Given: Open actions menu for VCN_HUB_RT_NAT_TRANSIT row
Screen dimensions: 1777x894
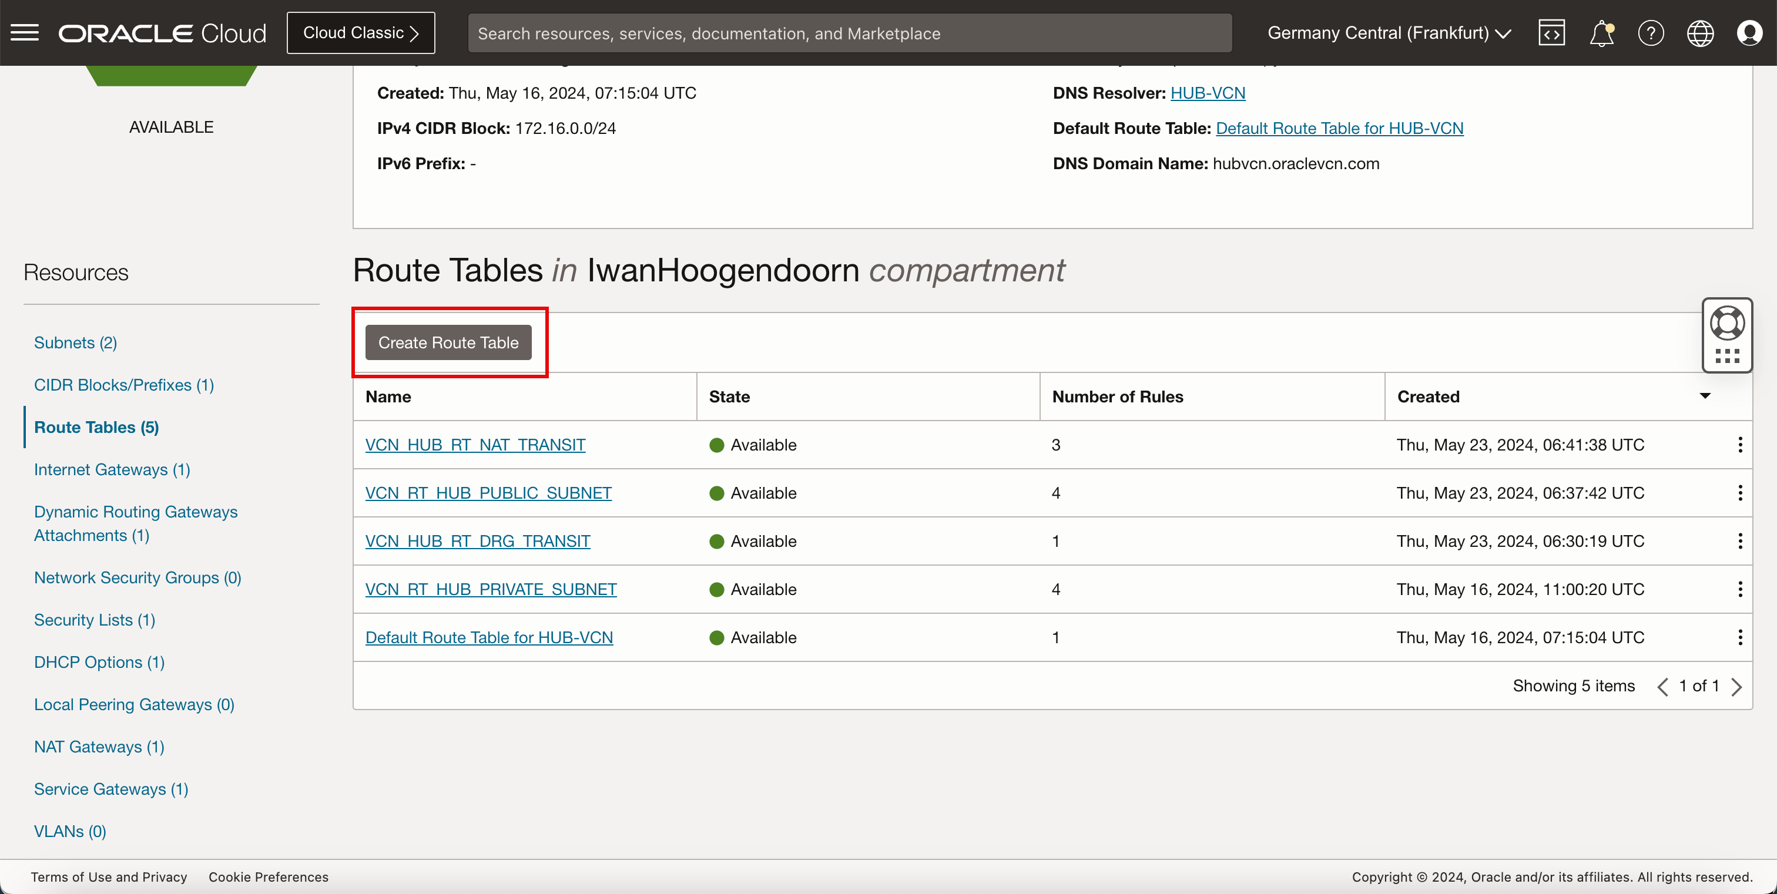Looking at the screenshot, I should (x=1740, y=445).
